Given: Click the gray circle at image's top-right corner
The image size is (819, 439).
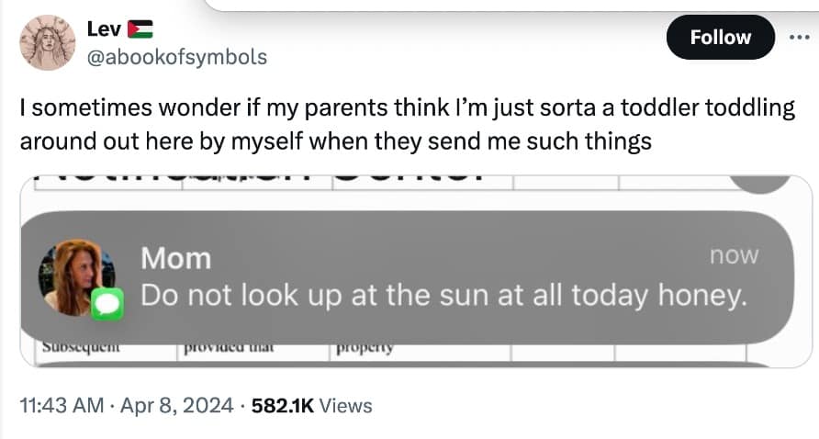Looking at the screenshot, I should 762,182.
